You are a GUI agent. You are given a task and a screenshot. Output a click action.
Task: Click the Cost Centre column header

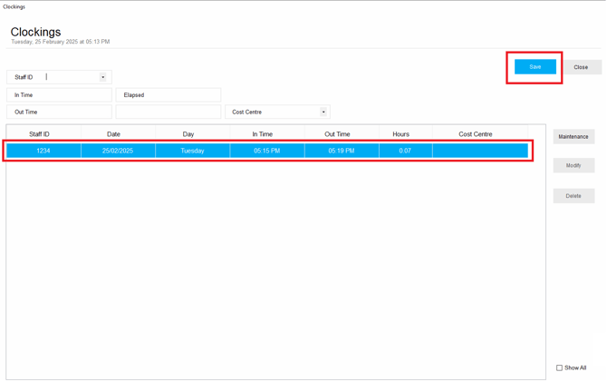pyautogui.click(x=476, y=134)
